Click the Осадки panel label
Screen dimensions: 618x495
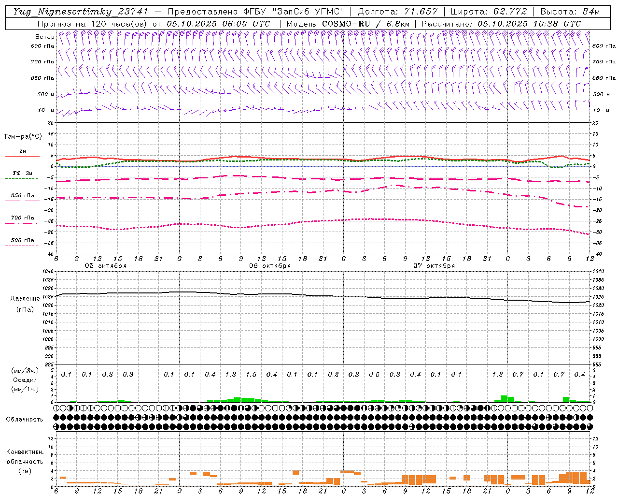pos(25,380)
